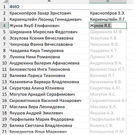
Task: Select cell Эсаулова Ксения Вячеславовна
Action: 49,38
